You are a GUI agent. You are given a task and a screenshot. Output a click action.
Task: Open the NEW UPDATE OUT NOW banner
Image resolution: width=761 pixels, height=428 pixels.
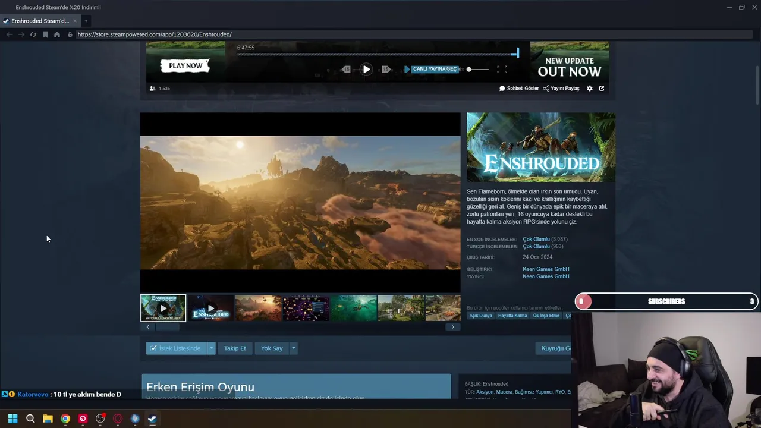pyautogui.click(x=570, y=67)
